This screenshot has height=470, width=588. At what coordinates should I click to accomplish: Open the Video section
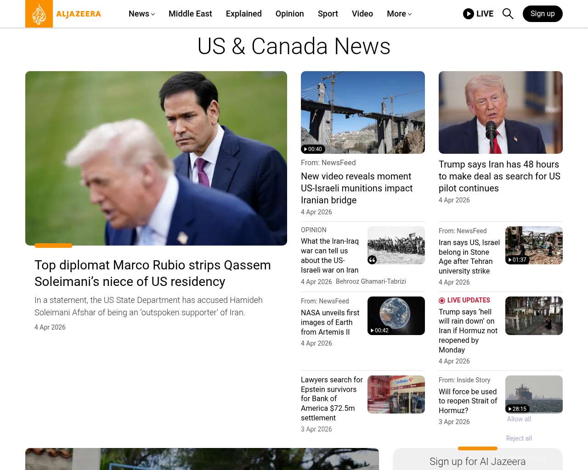(362, 14)
